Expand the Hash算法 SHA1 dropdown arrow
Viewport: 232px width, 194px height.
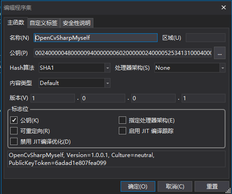click(108, 68)
